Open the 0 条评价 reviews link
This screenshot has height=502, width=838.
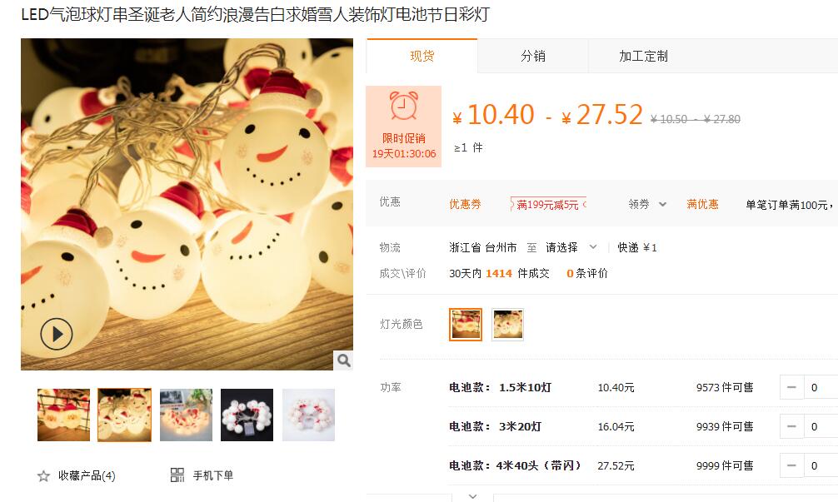tap(586, 273)
